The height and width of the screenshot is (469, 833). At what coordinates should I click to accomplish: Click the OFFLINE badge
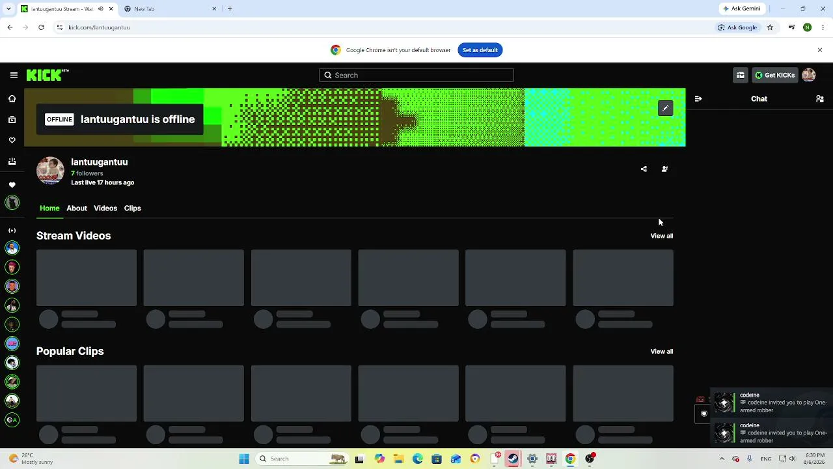point(59,119)
